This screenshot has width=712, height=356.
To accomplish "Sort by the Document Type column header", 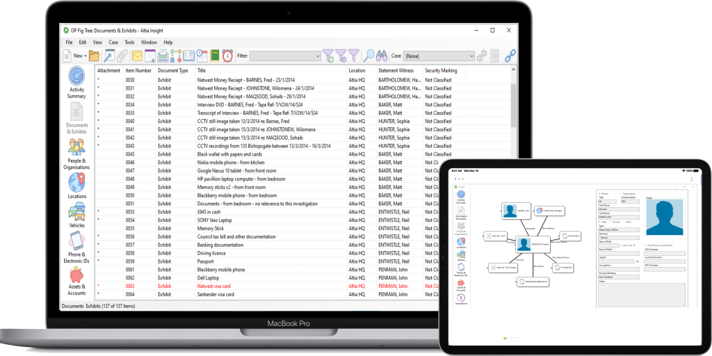I will pyautogui.click(x=172, y=70).
